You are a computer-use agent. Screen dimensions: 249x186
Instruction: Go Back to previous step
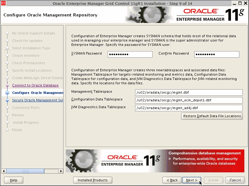[172, 180]
